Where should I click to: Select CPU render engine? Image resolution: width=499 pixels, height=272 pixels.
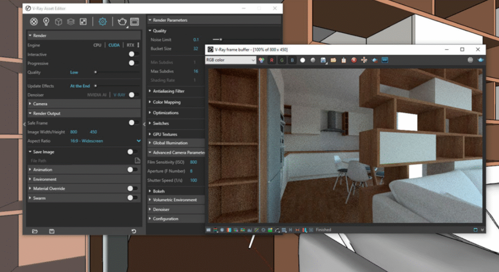[x=97, y=45]
